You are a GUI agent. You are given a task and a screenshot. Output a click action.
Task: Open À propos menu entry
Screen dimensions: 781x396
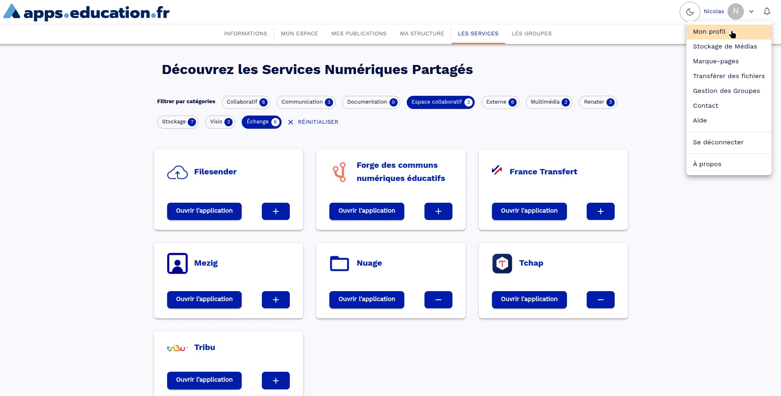click(x=729, y=164)
